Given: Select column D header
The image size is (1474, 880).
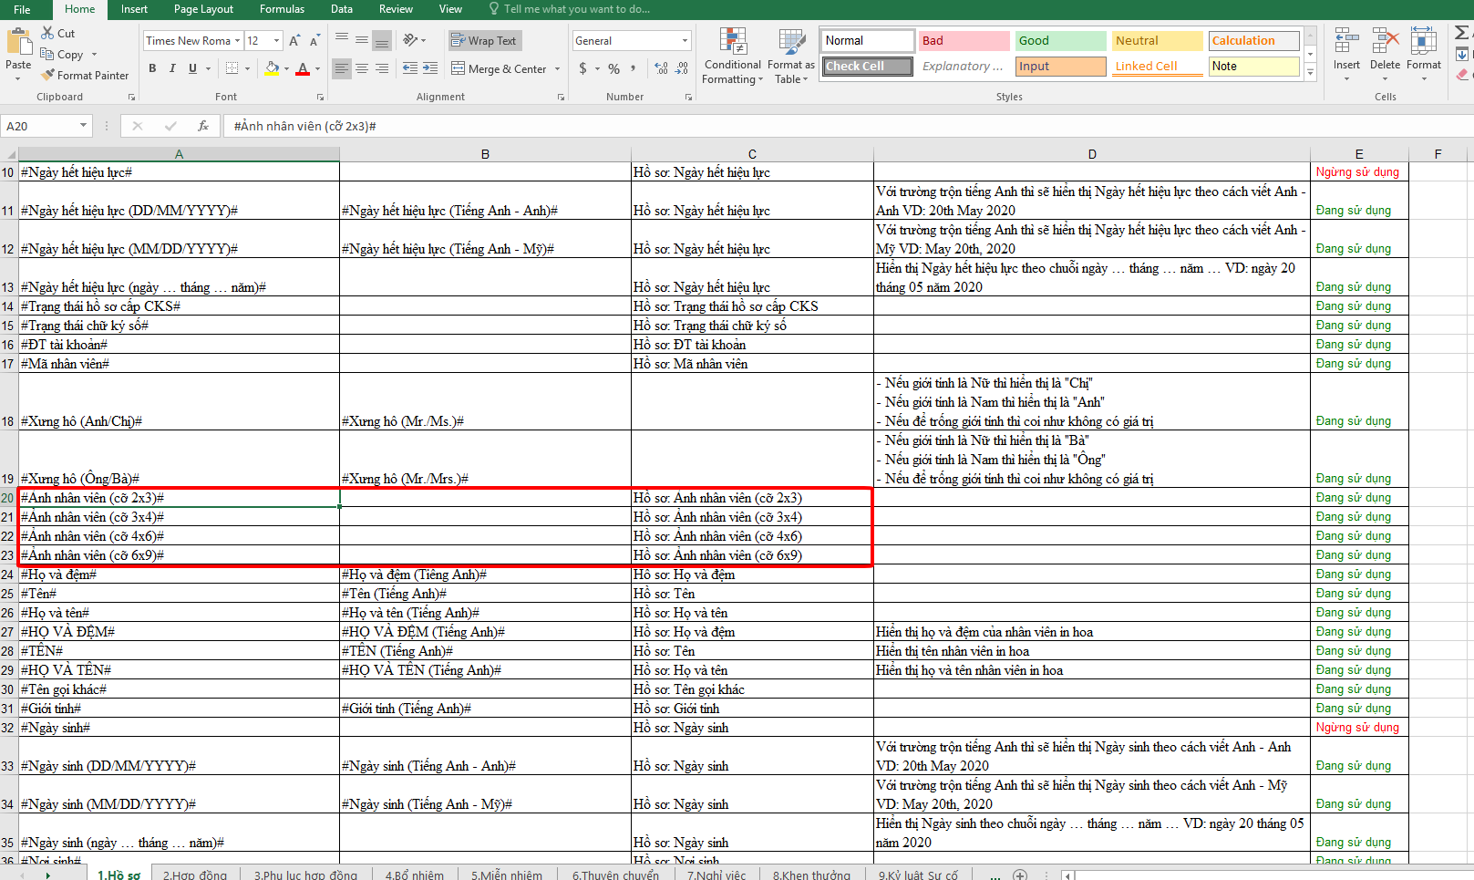Looking at the screenshot, I should point(1091,154).
